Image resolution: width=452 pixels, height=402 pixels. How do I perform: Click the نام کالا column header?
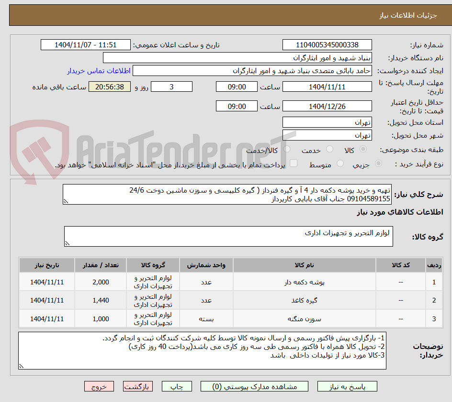pyautogui.click(x=305, y=265)
